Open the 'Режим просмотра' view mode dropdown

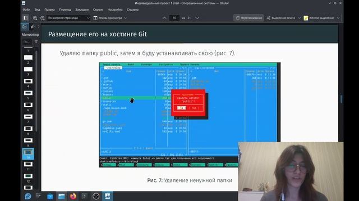coord(110,18)
